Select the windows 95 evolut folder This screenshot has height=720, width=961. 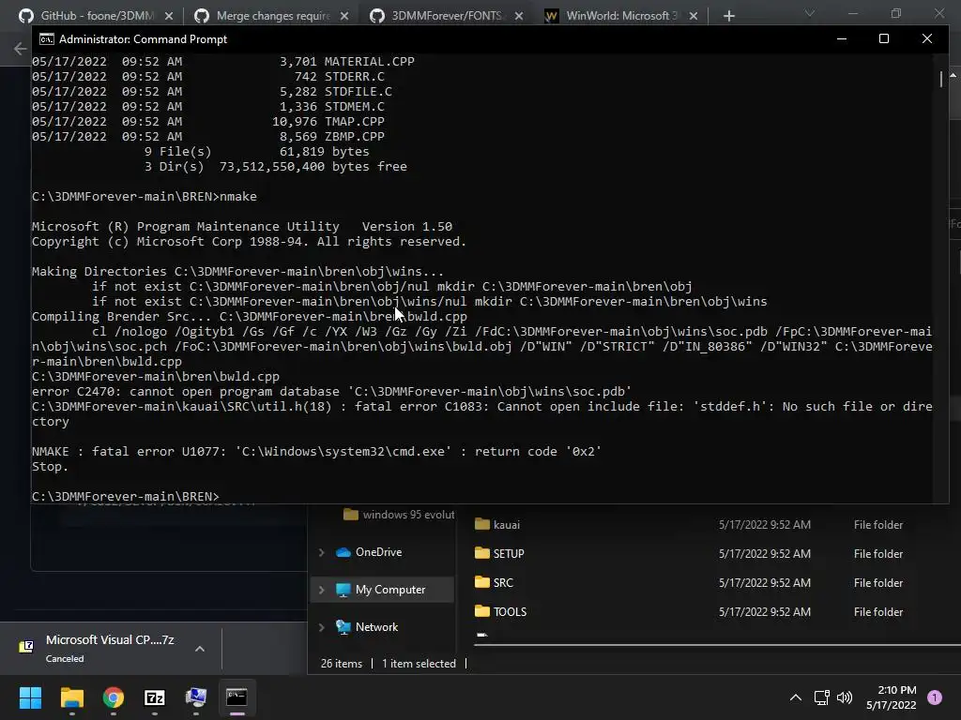398,515
